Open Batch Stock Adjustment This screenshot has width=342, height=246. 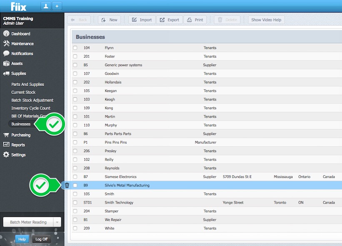[x=32, y=100]
